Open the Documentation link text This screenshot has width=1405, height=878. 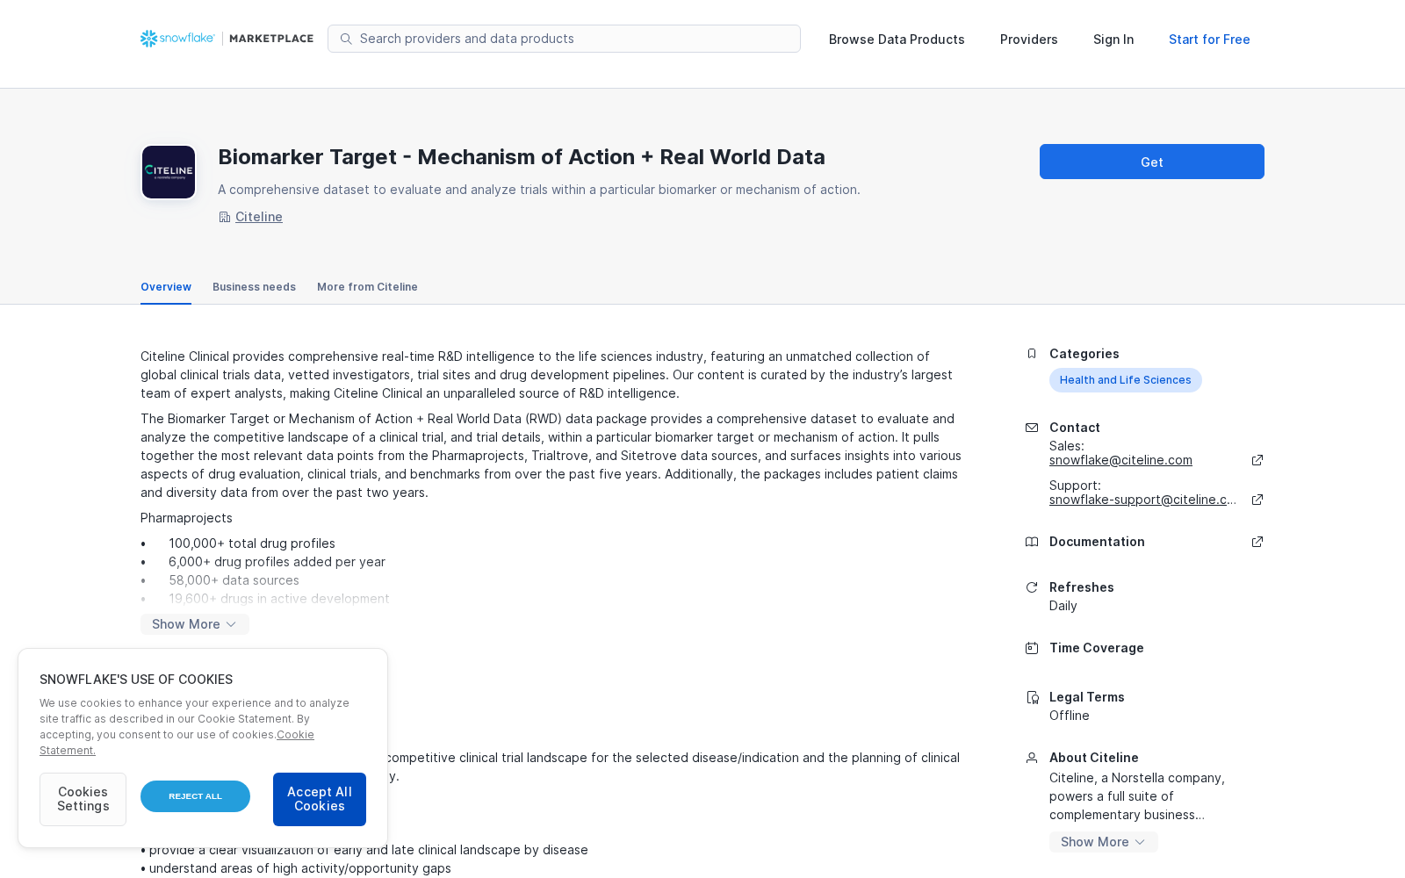click(x=1097, y=542)
